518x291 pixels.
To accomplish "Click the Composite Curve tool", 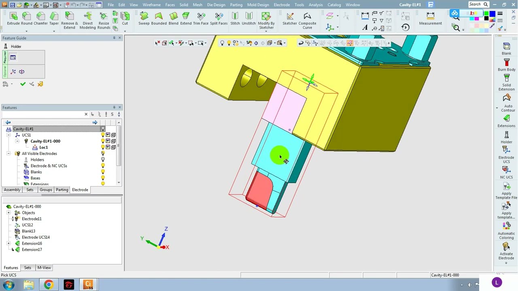I will (x=307, y=21).
